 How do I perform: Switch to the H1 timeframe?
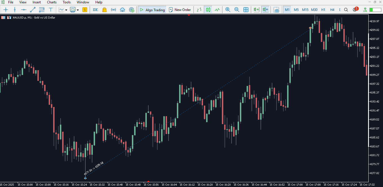(323, 10)
